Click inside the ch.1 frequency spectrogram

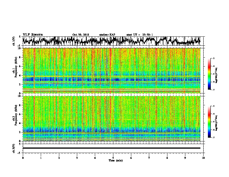112,71
